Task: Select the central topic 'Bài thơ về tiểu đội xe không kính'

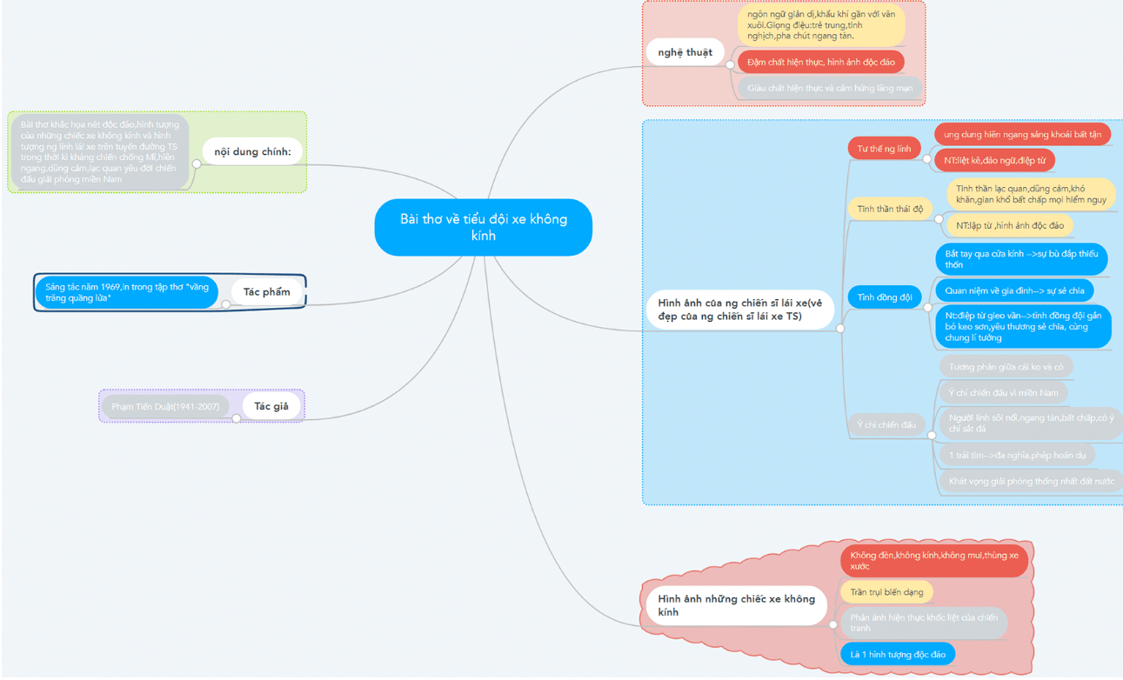Action: (484, 227)
